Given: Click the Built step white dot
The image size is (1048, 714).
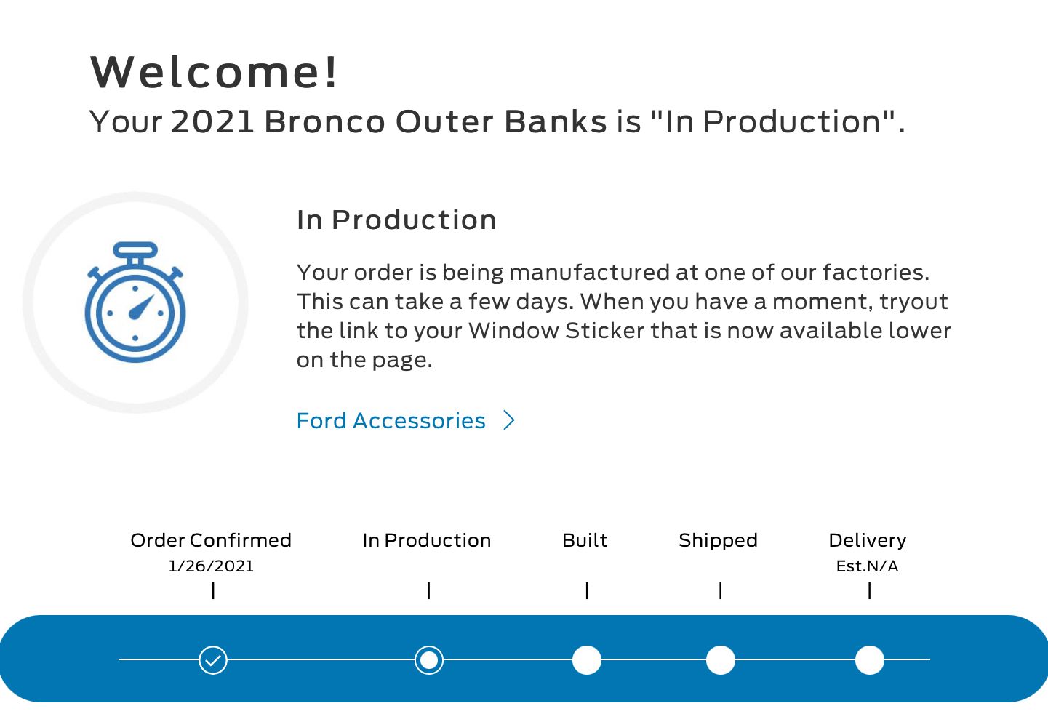Looking at the screenshot, I should (587, 659).
